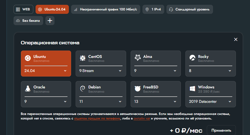
Task: Expand Rocky version dropdown
Action: 210,71
